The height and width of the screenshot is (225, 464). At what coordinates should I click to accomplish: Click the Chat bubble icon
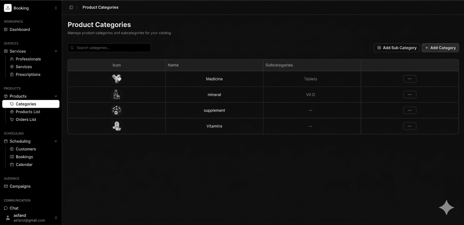point(6,208)
